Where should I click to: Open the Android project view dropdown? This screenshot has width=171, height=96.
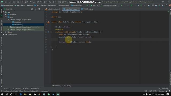[9, 9]
